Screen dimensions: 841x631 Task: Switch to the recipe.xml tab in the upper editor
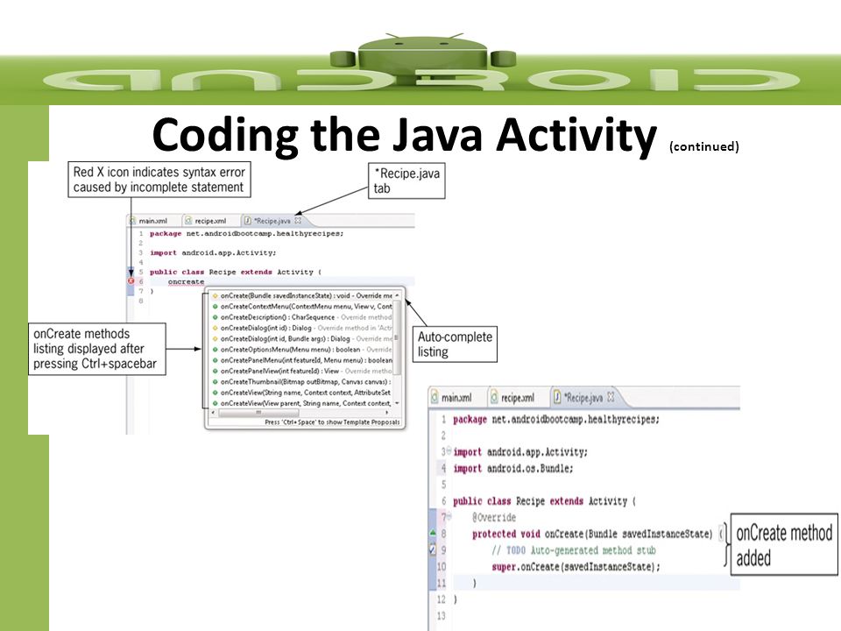(x=205, y=221)
